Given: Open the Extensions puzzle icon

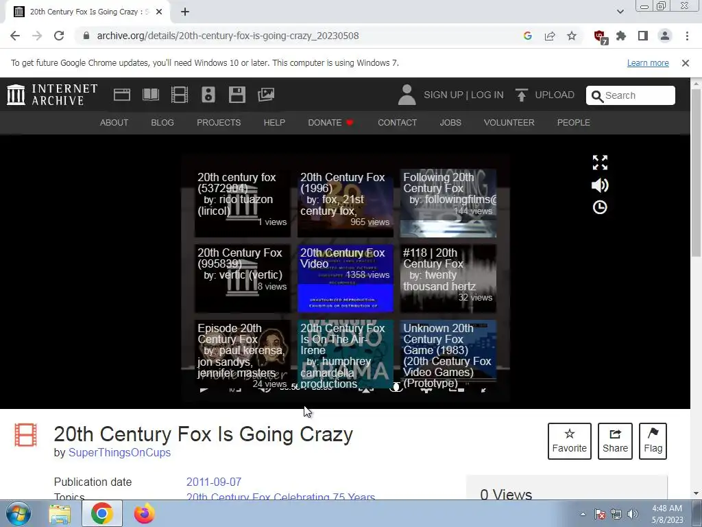Looking at the screenshot, I should pyautogui.click(x=621, y=36).
